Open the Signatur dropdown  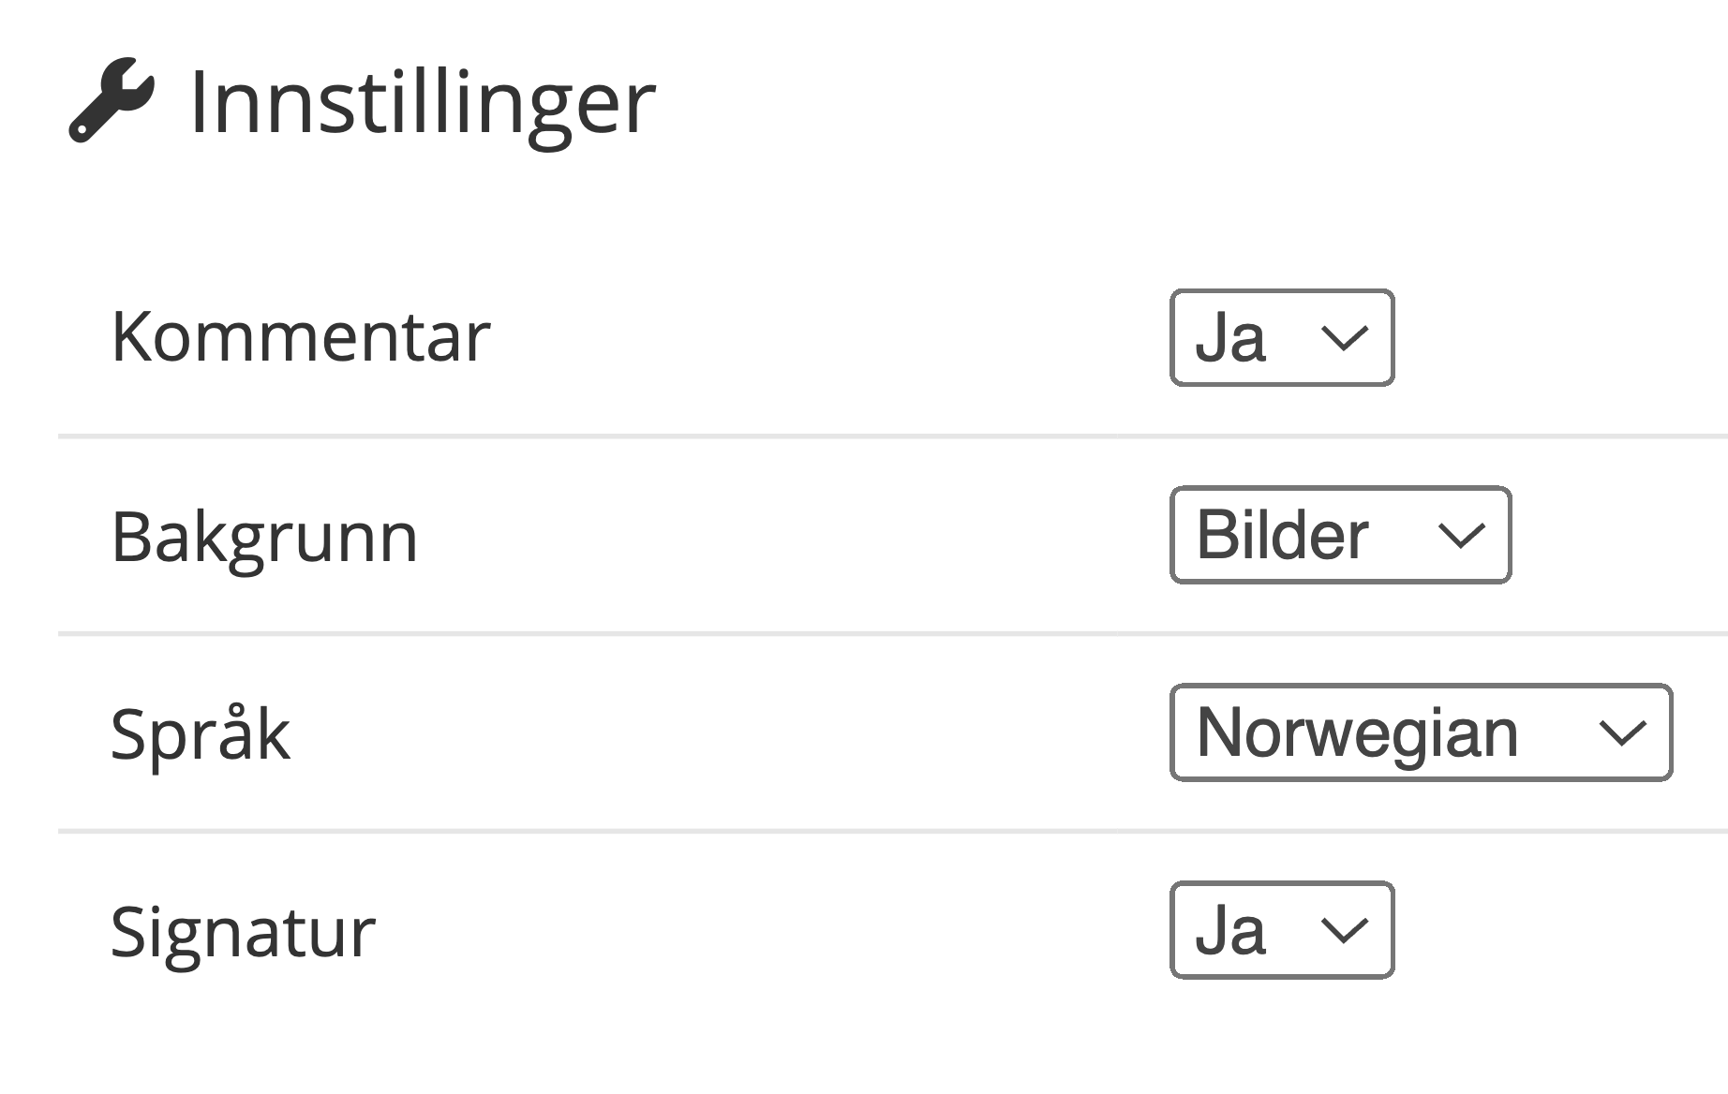(x=1281, y=930)
